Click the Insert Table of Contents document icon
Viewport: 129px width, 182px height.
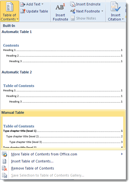[4, 161]
